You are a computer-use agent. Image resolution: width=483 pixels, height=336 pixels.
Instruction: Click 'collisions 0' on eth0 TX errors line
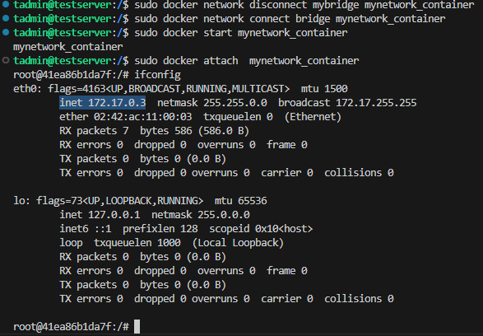point(359,173)
